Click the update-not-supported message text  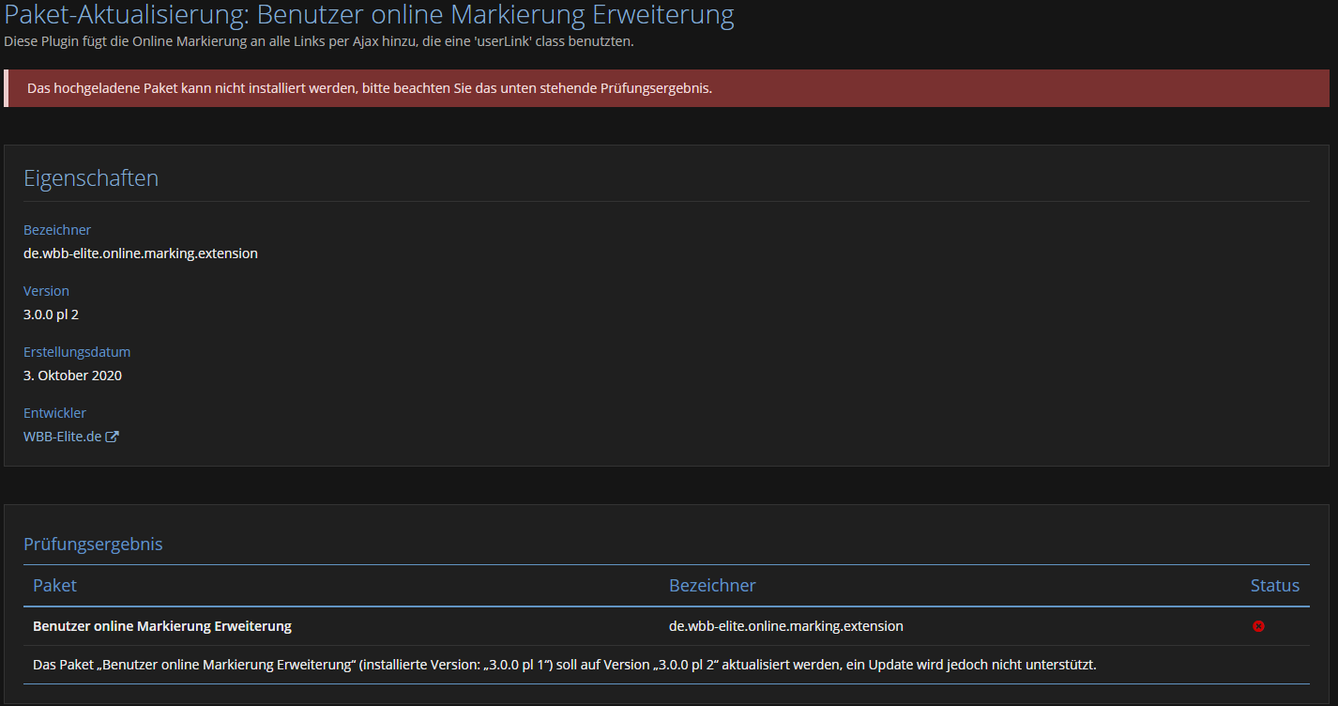click(564, 665)
